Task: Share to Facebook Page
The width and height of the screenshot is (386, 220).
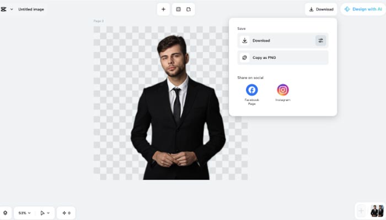Action: pyautogui.click(x=251, y=94)
